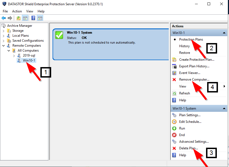Click Create Protection Plan... action
Viewport: 229px width, 167px height.
tap(197, 60)
